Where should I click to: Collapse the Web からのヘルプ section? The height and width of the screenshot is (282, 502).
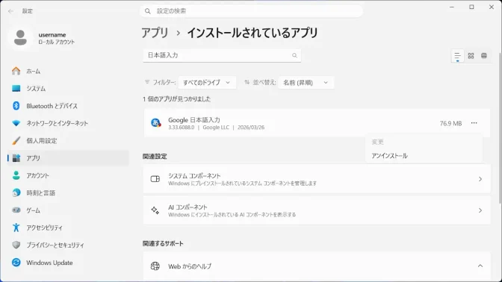click(x=480, y=266)
